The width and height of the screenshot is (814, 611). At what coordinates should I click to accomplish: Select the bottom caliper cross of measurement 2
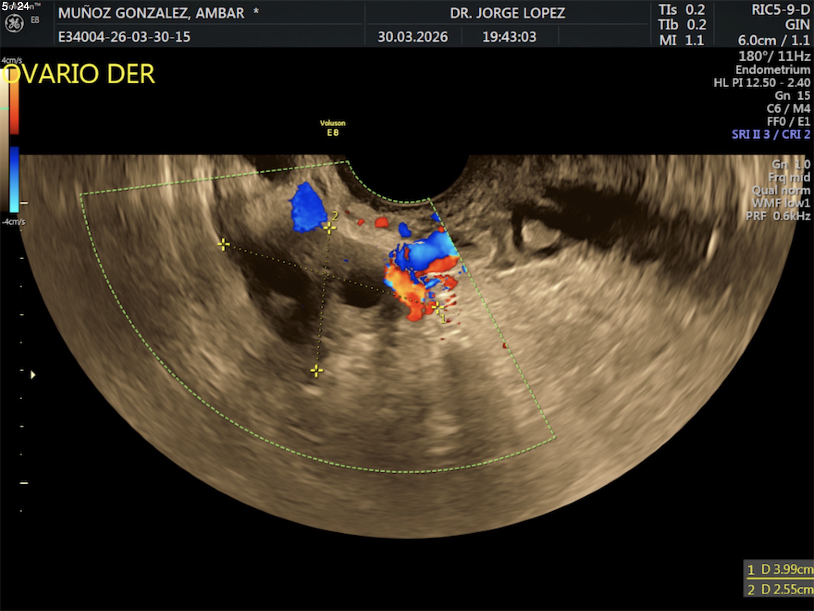click(317, 370)
